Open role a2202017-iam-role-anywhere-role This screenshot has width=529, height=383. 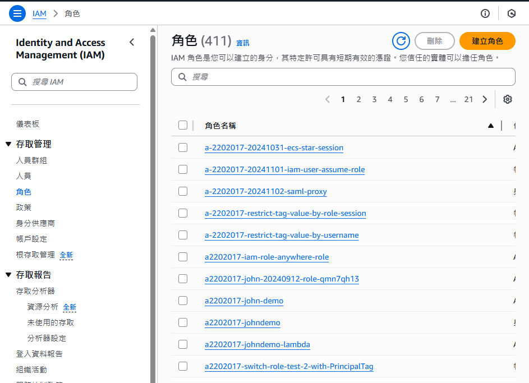[x=267, y=257]
